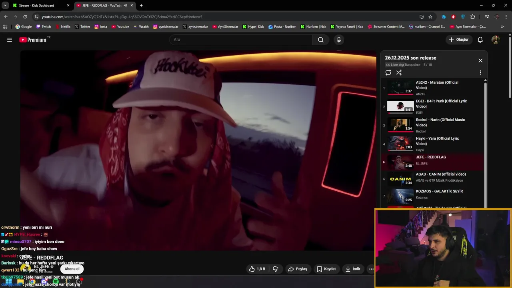512x288 pixels.
Task: Open the blue circular extension icon
Action: (x=444, y=17)
